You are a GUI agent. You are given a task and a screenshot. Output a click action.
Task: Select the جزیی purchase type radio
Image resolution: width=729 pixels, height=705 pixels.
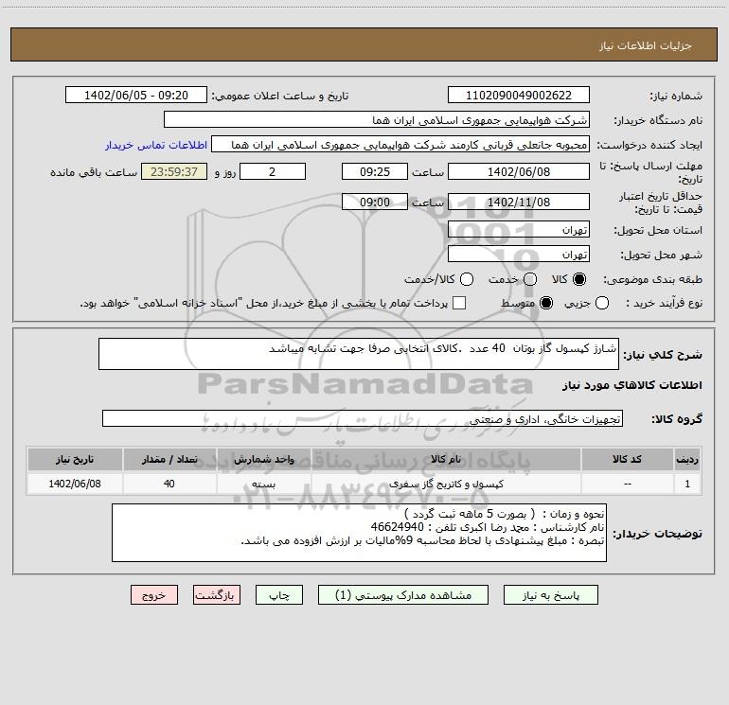[x=601, y=303]
